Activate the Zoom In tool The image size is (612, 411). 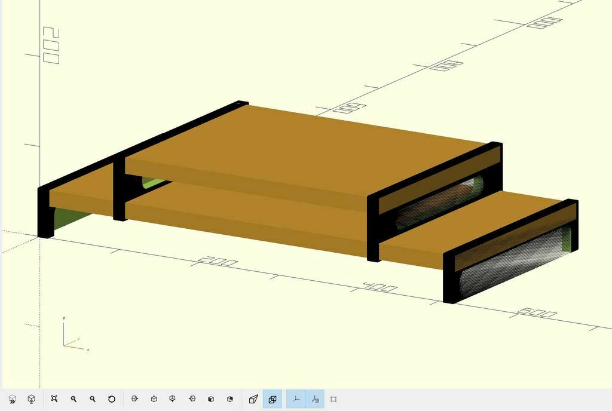pyautogui.click(x=74, y=399)
